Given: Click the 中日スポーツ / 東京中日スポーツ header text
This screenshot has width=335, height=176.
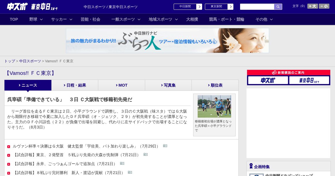Looking at the screenshot, I should [x=111, y=7].
